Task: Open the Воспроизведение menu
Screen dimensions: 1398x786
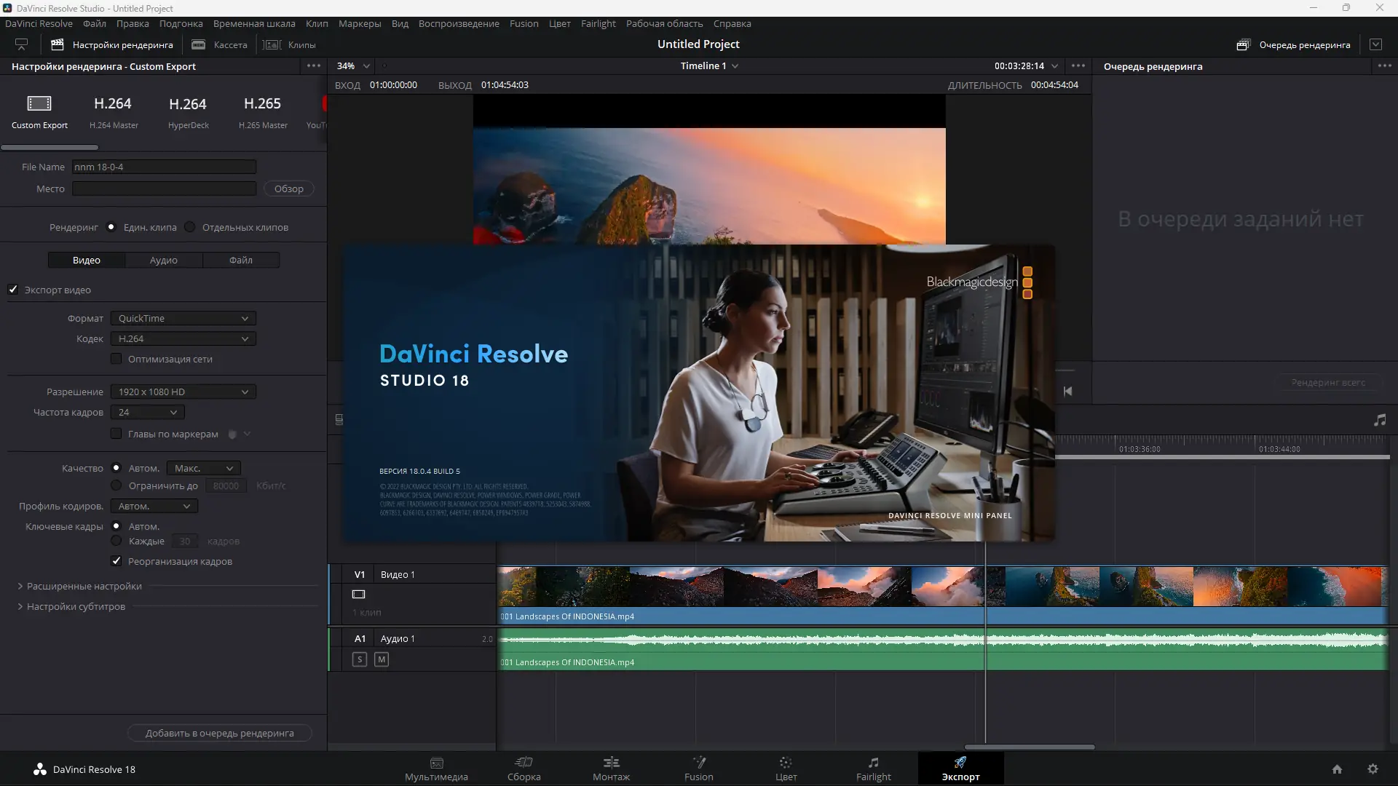Action: (459, 23)
